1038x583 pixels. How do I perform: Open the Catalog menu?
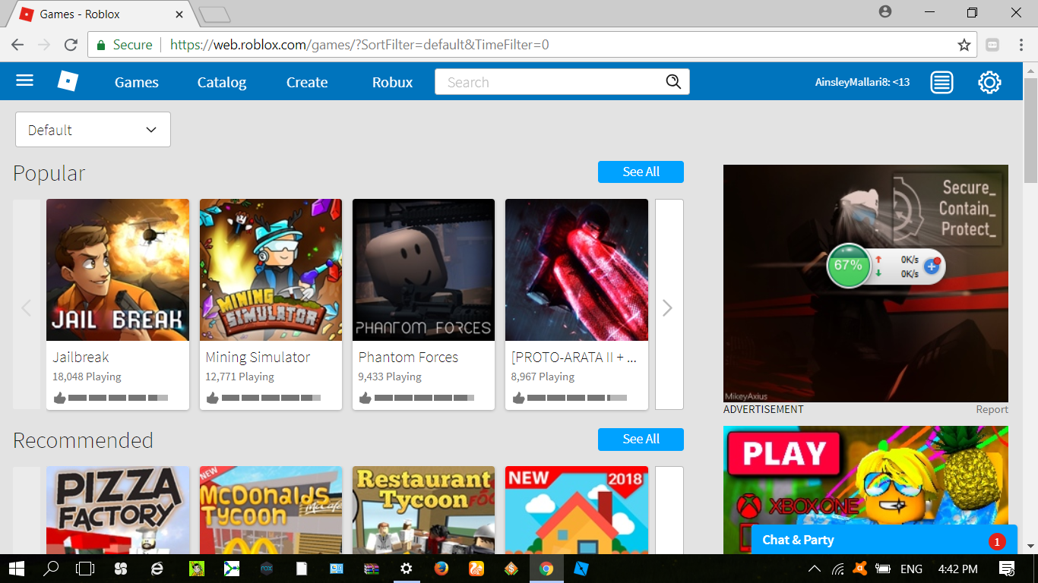[222, 82]
